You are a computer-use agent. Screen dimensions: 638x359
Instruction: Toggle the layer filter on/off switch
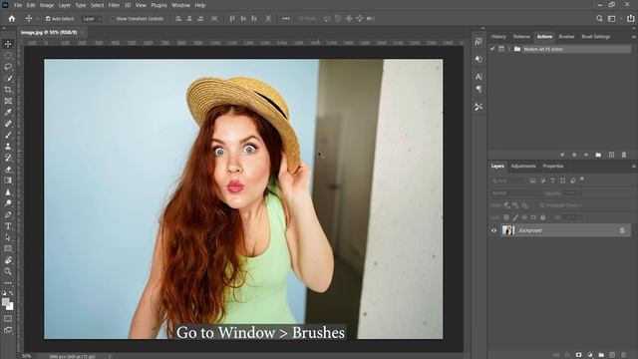tap(582, 179)
